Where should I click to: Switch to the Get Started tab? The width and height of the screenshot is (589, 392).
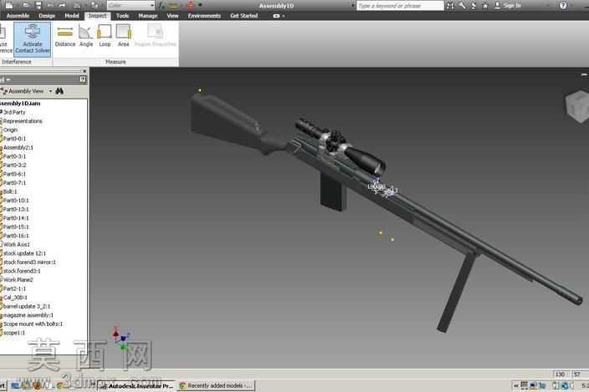pyautogui.click(x=243, y=16)
